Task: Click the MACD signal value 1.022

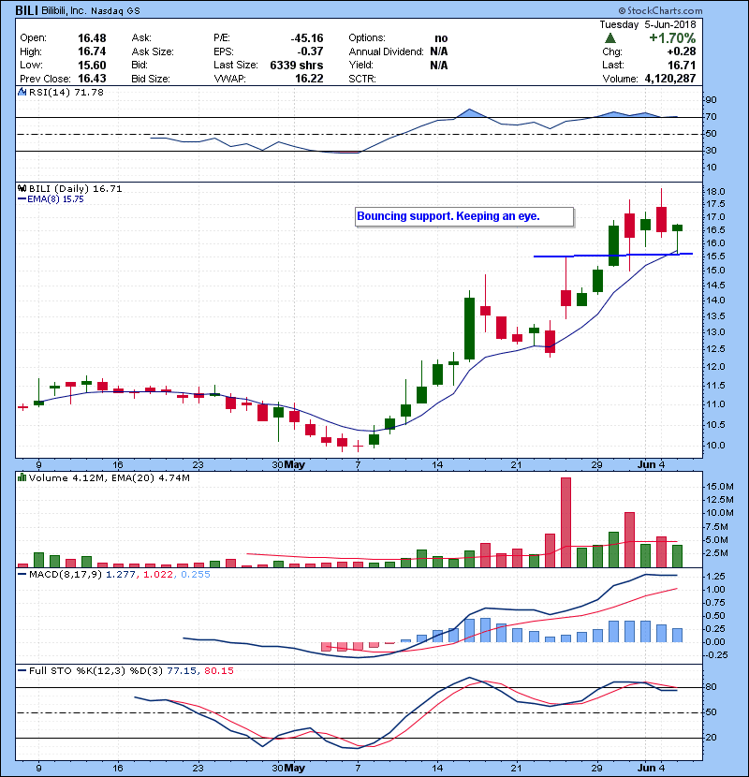Action: (157, 575)
